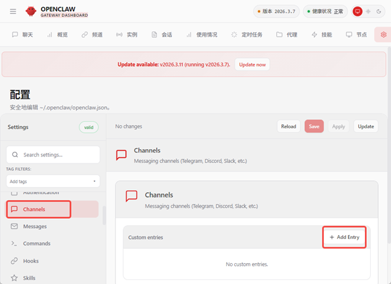This screenshot has height=284, width=391.
Task: Click the Channels sidebar chat bubble icon
Action: pyautogui.click(x=14, y=209)
